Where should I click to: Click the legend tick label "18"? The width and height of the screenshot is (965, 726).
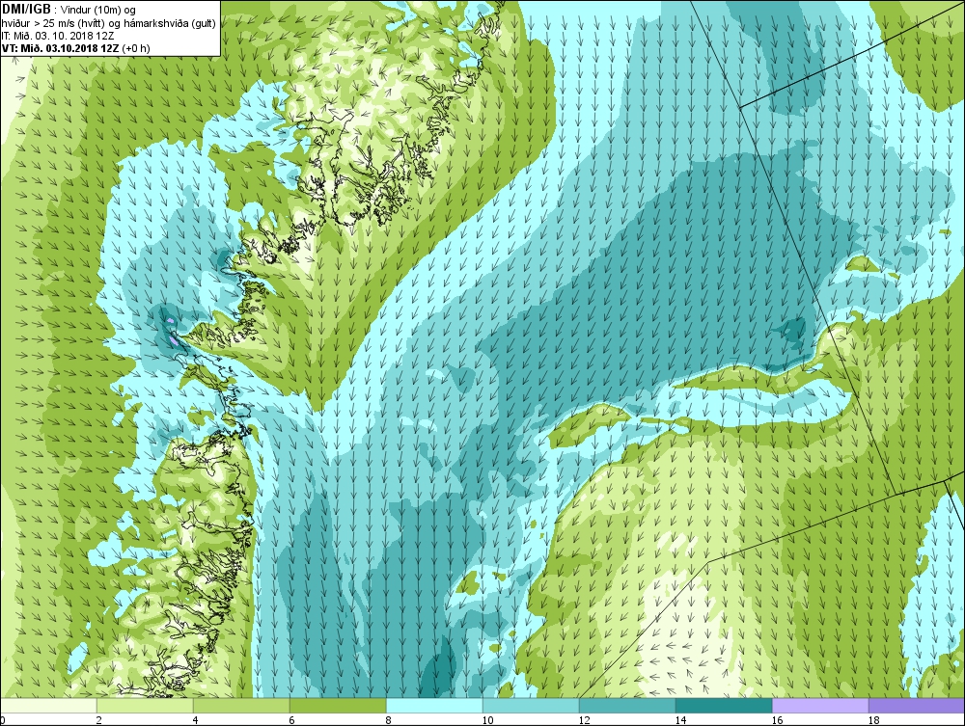click(874, 720)
